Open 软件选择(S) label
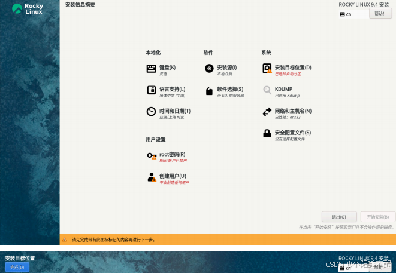The image size is (396, 273). pos(230,89)
